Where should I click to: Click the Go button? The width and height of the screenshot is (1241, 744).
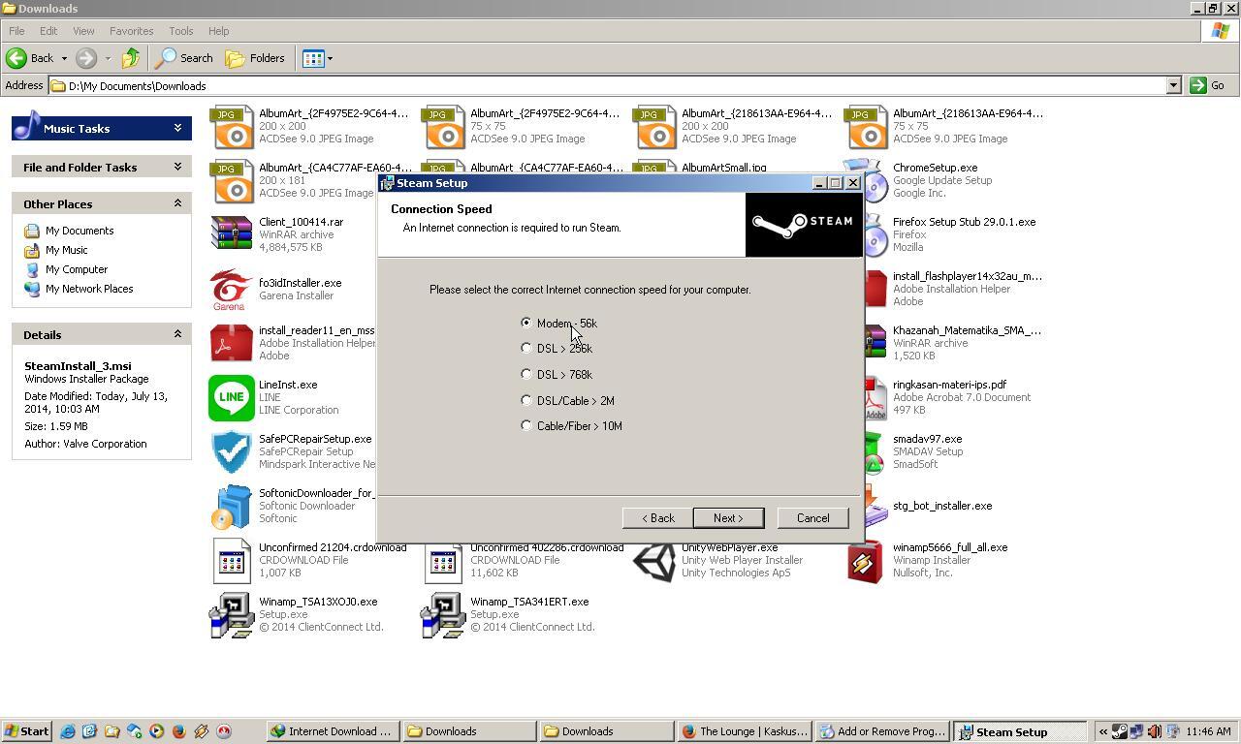(x=1208, y=85)
